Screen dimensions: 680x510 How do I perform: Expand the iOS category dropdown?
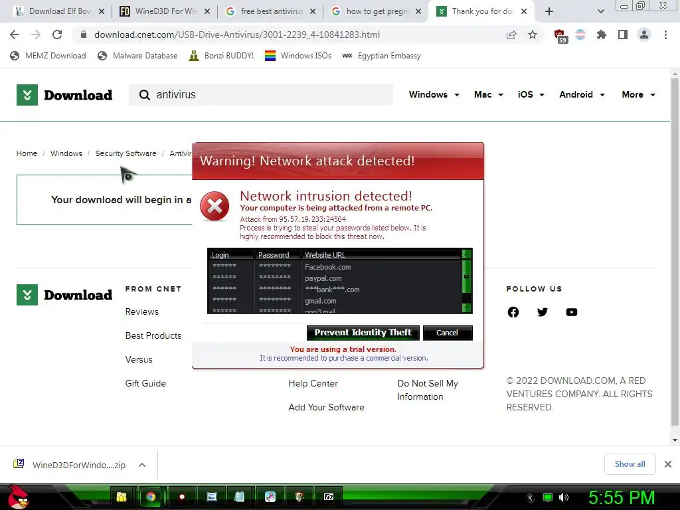[531, 94]
